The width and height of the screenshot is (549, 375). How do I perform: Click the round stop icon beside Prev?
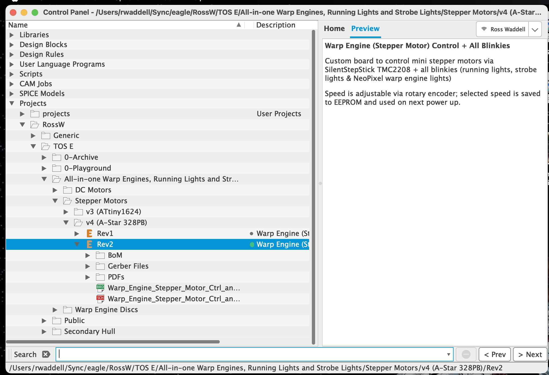point(466,354)
